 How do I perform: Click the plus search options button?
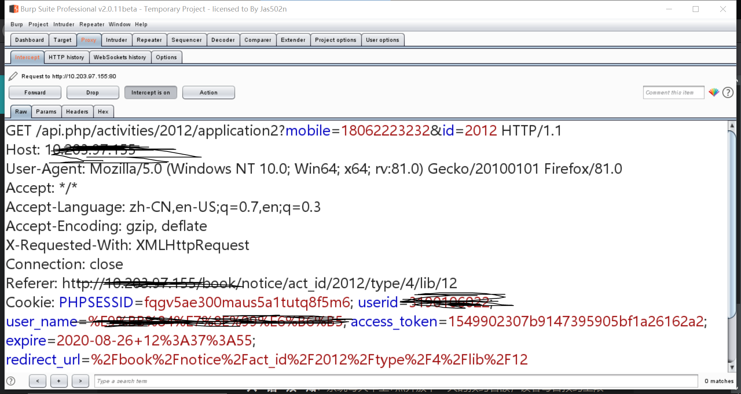coord(59,381)
